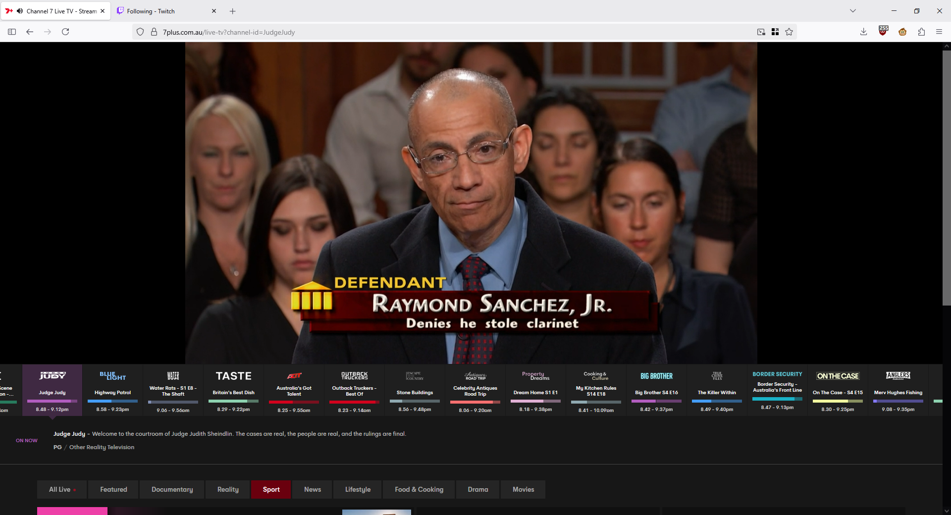
Task: Select the Channel 7 Live TV tab
Action: coord(56,11)
